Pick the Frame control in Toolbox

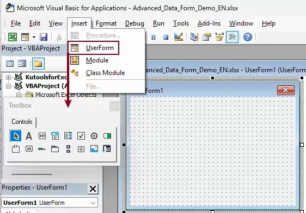pos(16,149)
